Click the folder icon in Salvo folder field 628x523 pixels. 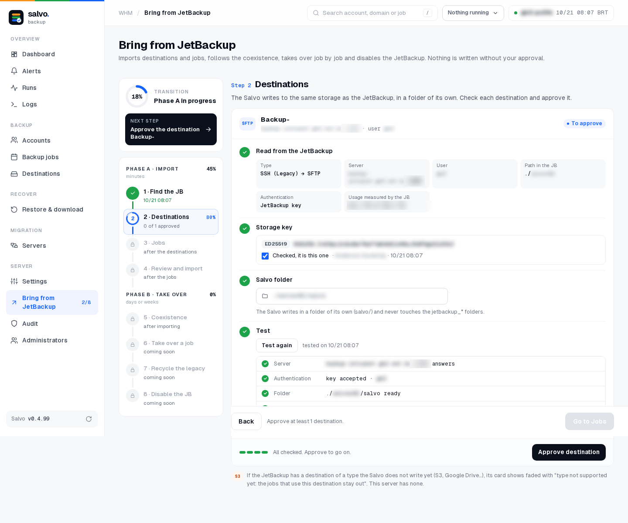click(x=265, y=296)
